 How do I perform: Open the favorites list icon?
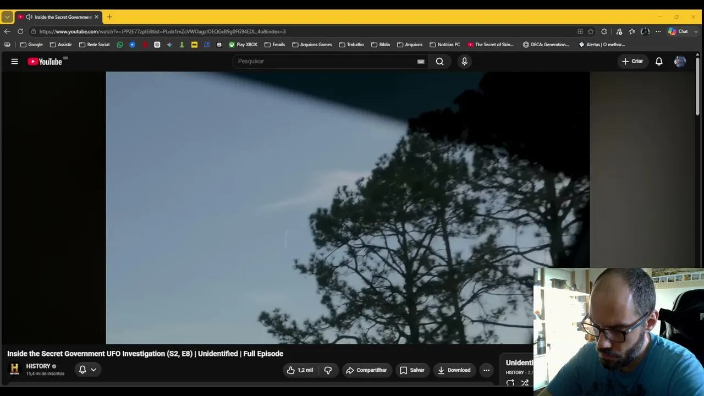(632, 31)
